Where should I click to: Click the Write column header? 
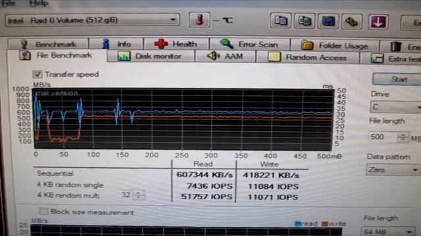pyautogui.click(x=269, y=165)
